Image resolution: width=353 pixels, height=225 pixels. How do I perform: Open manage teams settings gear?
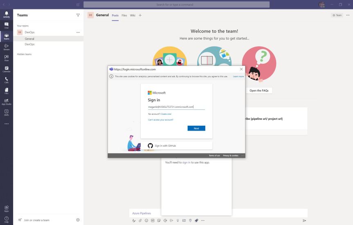[78, 220]
